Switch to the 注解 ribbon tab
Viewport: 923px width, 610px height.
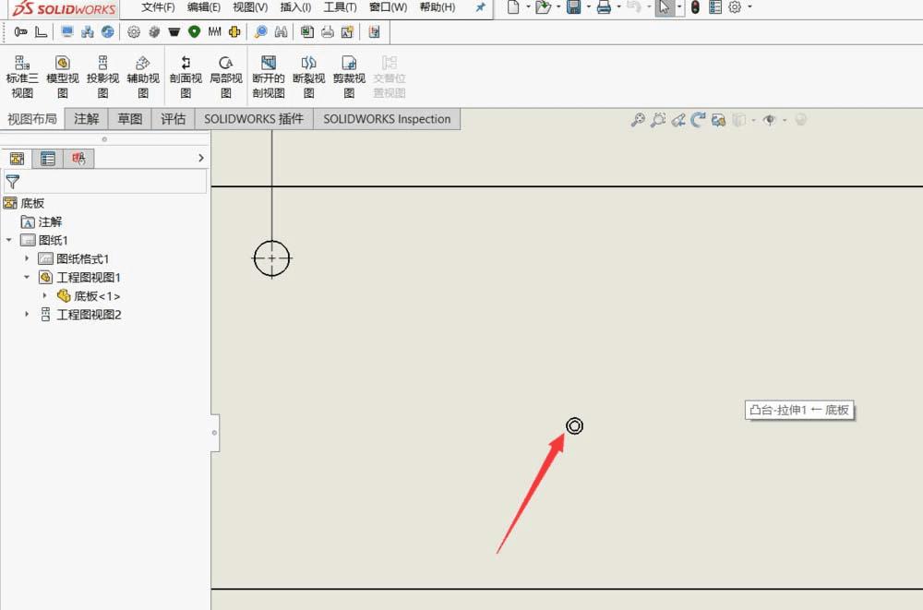86,119
